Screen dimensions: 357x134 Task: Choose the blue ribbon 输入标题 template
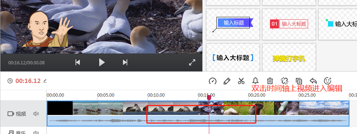pyautogui.click(x=233, y=24)
